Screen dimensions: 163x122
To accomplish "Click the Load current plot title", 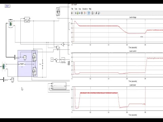I will (x=133, y=51).
